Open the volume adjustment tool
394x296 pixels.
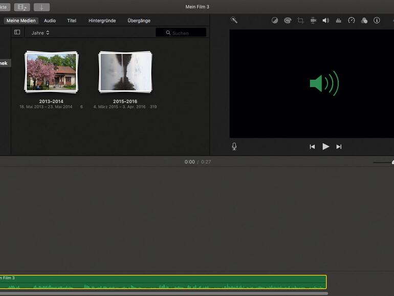[x=325, y=20]
